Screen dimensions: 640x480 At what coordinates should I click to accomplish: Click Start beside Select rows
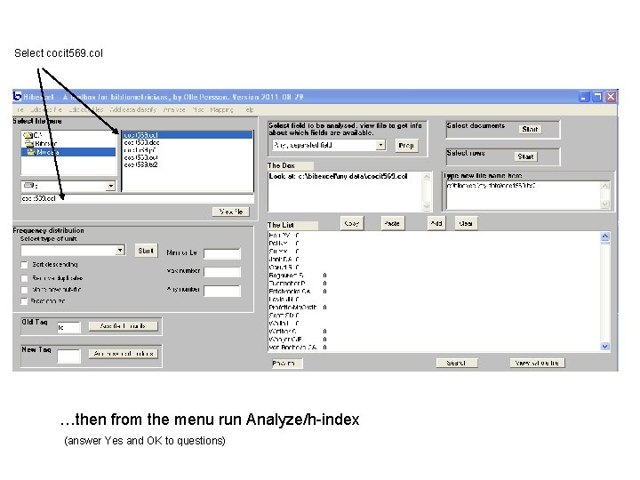coord(525,156)
